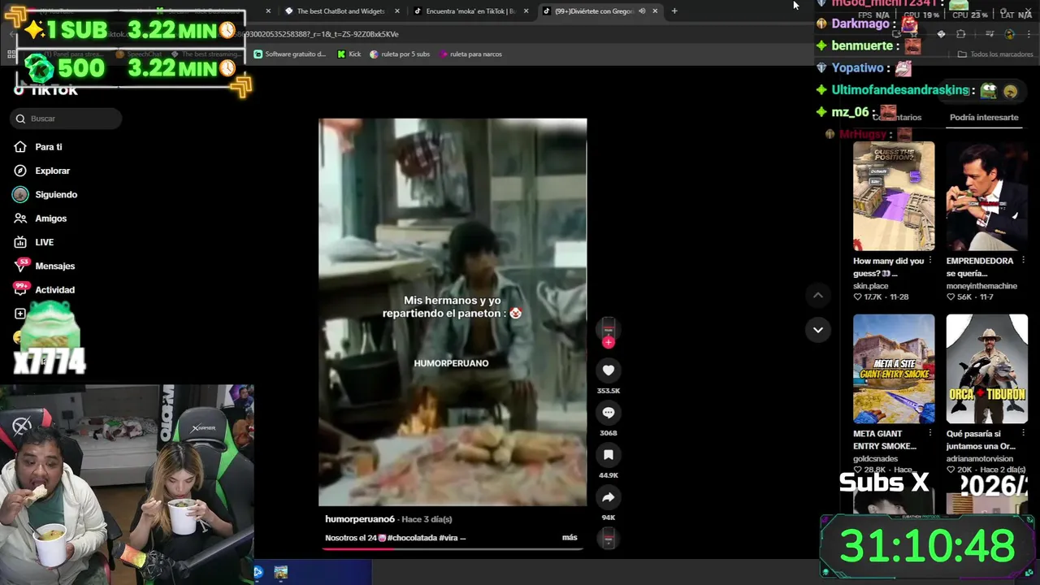This screenshot has width=1040, height=585.
Task: Mute tab via speaker icon on TikTok tab
Action: [x=642, y=11]
